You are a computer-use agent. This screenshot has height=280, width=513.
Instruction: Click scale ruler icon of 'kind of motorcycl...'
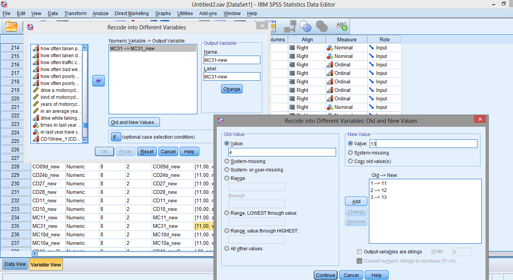pos(36,97)
